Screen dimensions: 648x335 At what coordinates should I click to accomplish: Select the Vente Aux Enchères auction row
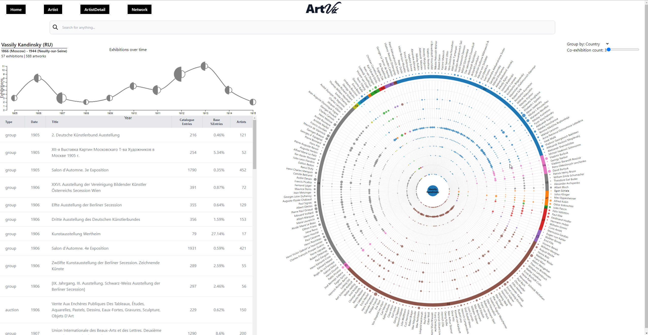[x=126, y=310]
